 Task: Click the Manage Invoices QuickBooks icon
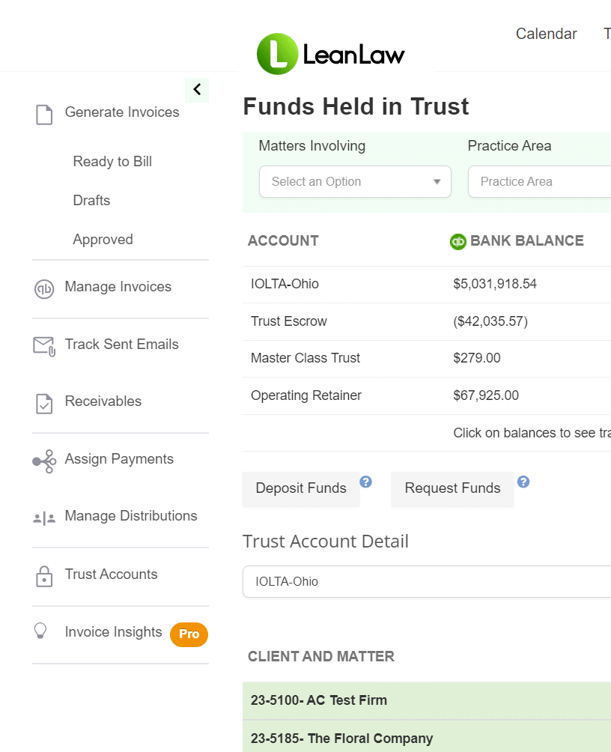click(x=44, y=288)
